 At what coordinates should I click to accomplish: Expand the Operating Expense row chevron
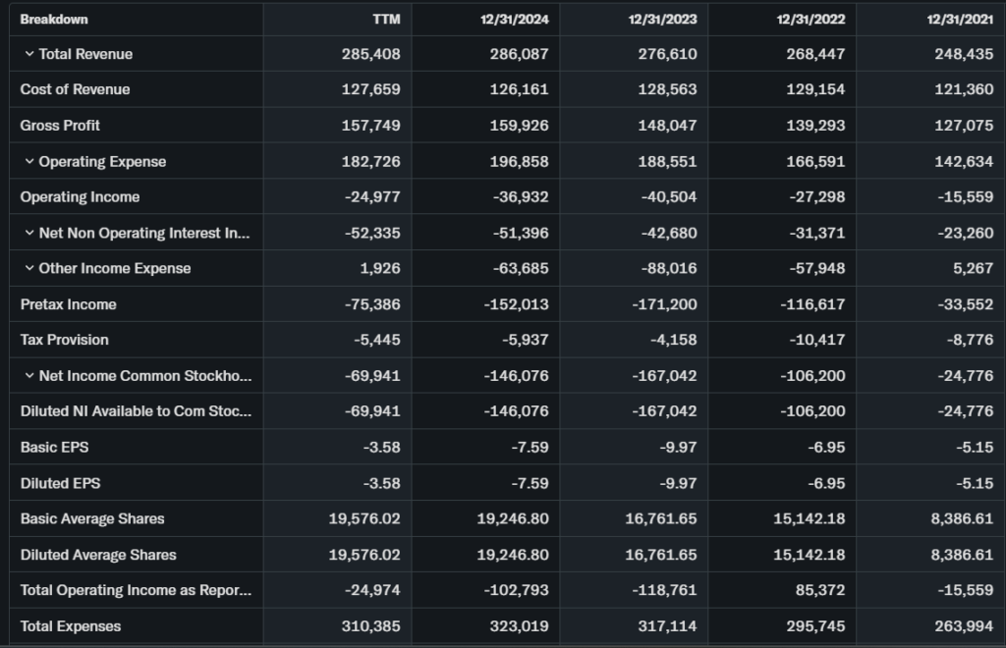(29, 161)
